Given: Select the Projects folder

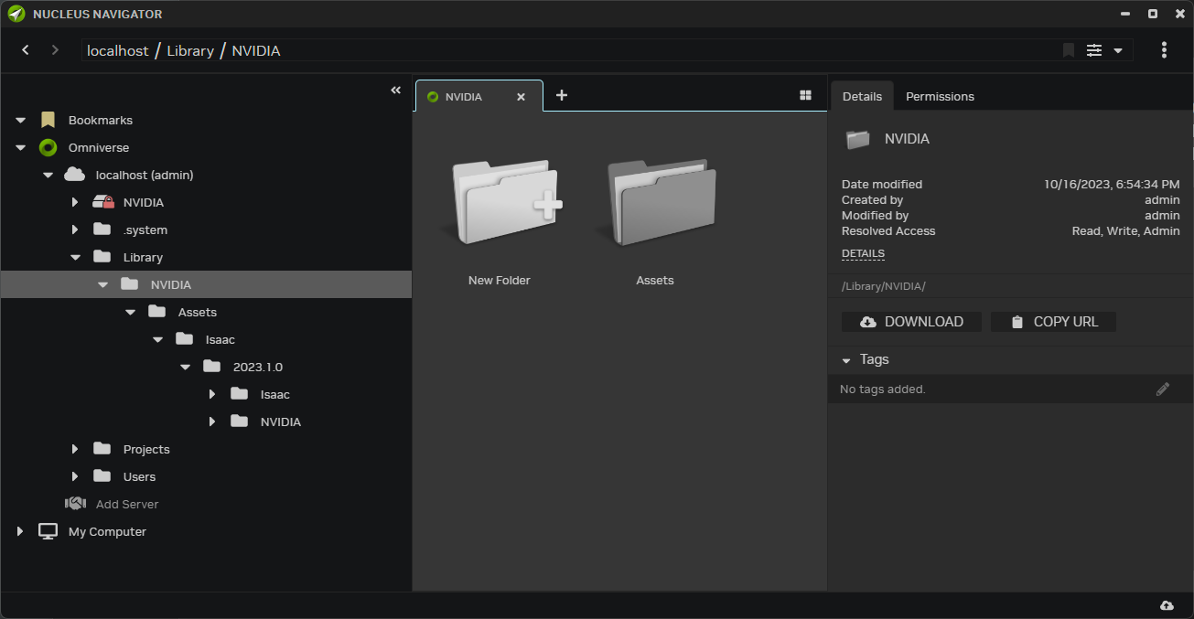Looking at the screenshot, I should click(x=146, y=449).
